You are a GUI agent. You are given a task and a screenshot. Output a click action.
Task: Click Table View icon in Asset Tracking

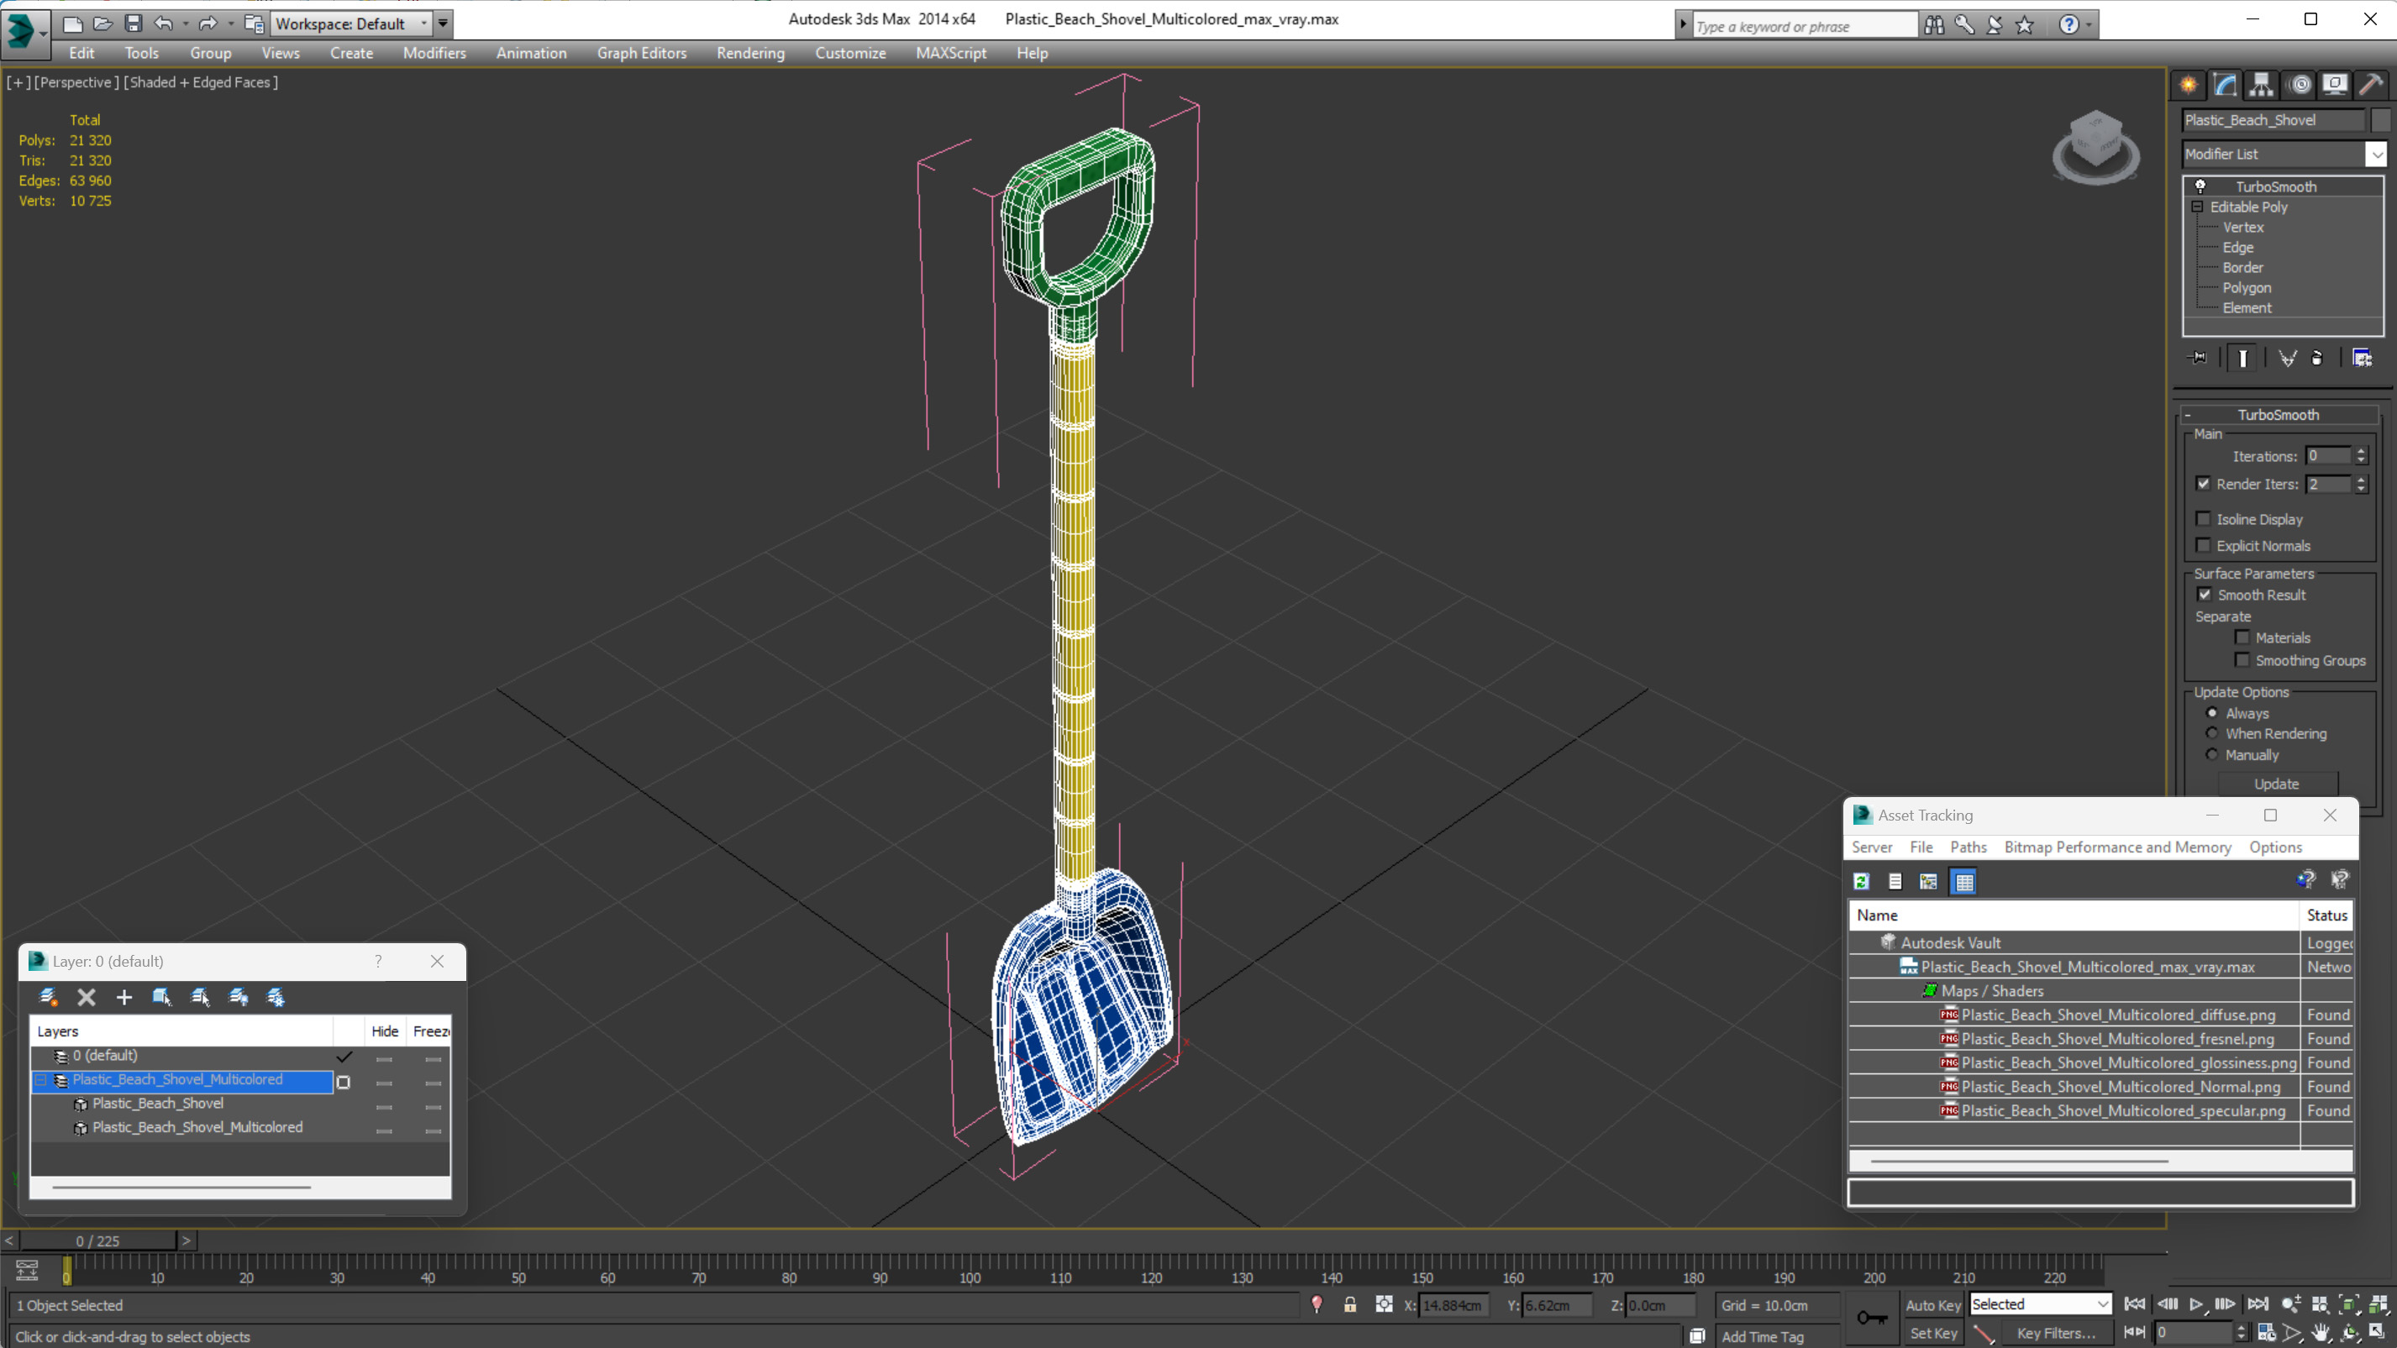(1964, 881)
